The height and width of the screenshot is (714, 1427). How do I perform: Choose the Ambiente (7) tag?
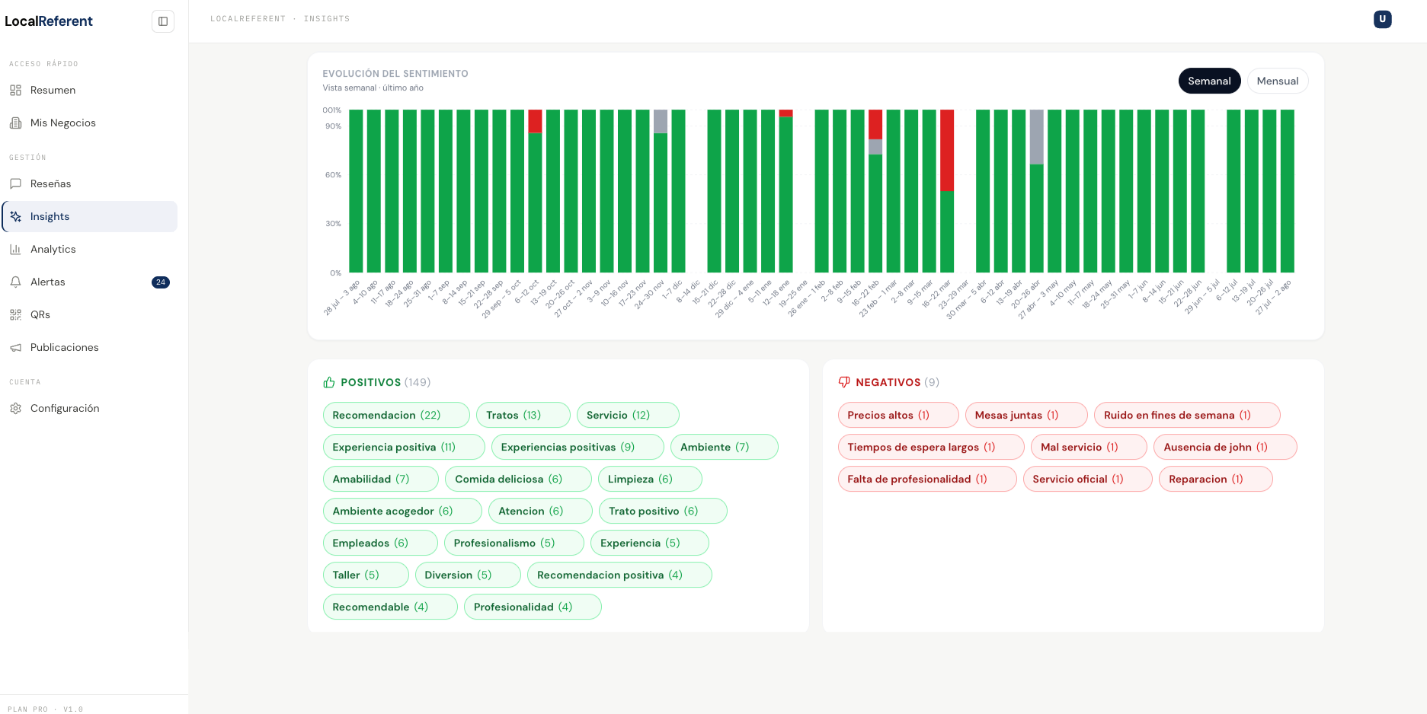coord(725,447)
